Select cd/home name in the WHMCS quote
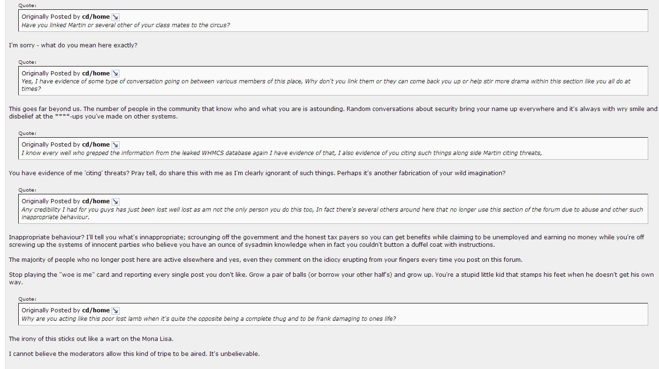Image resolution: width=659 pixels, height=369 pixels. pos(96,144)
